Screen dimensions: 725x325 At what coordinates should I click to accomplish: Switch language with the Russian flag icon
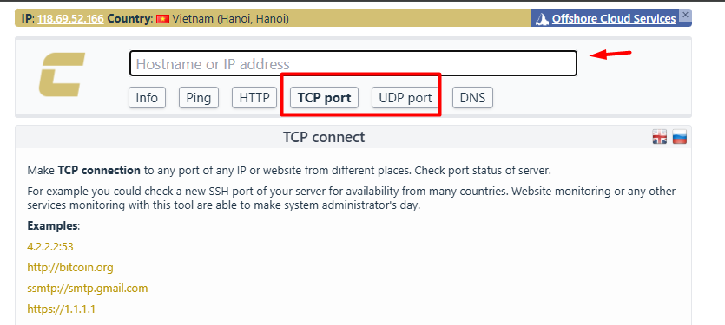pos(679,137)
